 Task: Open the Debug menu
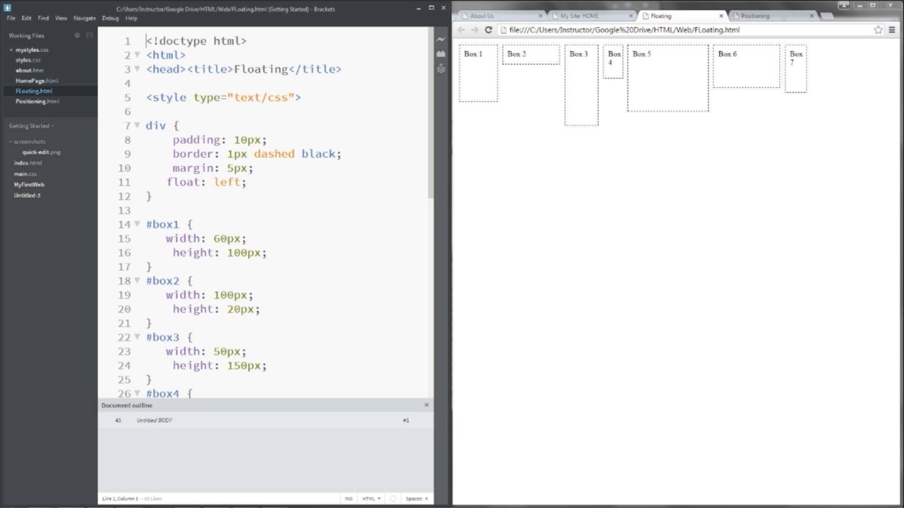(x=111, y=18)
